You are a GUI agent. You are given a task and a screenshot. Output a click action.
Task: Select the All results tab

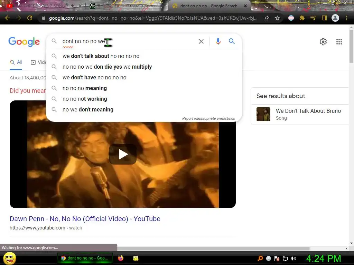click(16, 62)
